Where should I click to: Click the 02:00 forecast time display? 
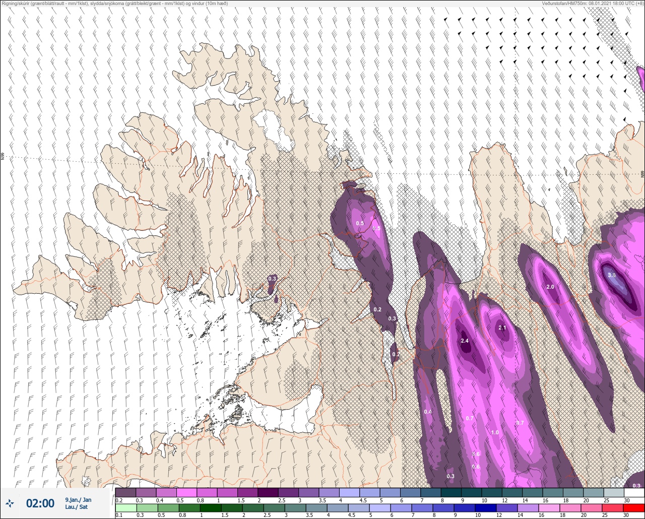(x=40, y=503)
